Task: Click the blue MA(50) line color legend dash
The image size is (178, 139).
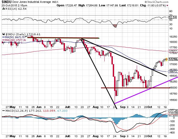Action: 3,37
